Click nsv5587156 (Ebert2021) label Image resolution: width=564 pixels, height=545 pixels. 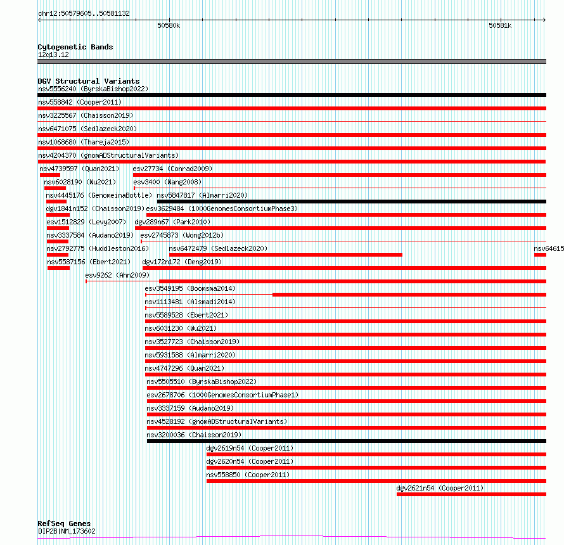tap(89, 262)
